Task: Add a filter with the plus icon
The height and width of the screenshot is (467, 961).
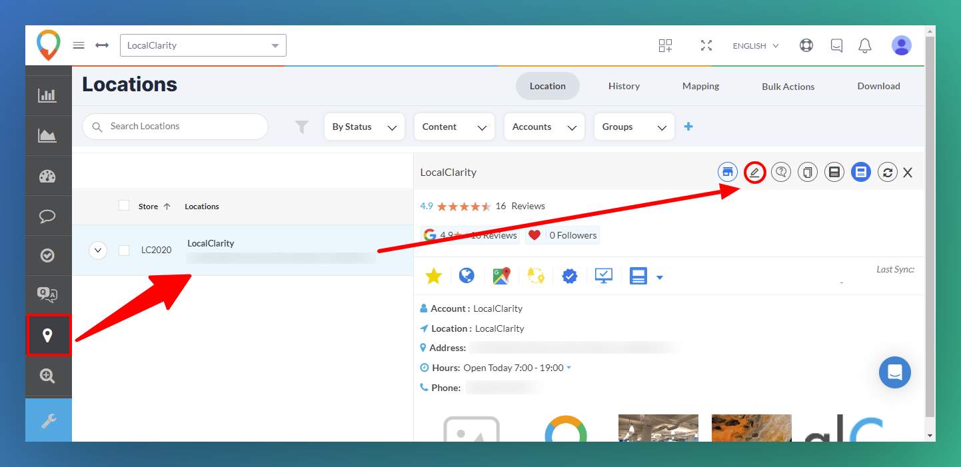Action: click(688, 127)
